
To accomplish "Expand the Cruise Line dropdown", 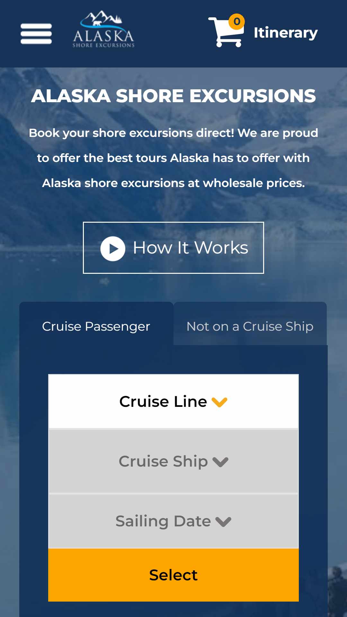I will (173, 401).
